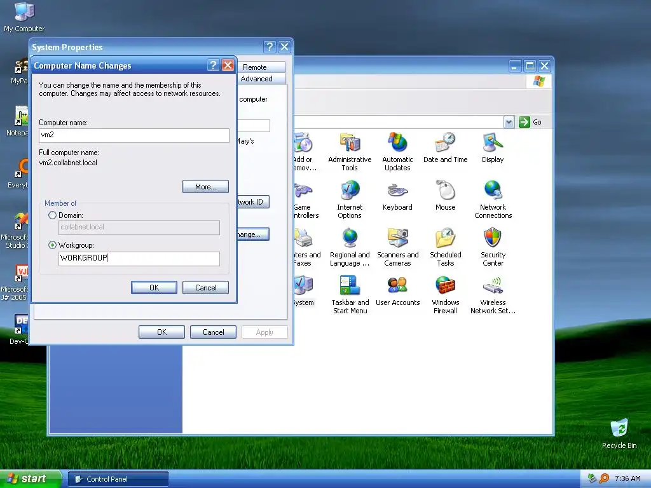Click Control Panel taskbar button
Viewport: 651px width, 488px height.
[x=118, y=479]
